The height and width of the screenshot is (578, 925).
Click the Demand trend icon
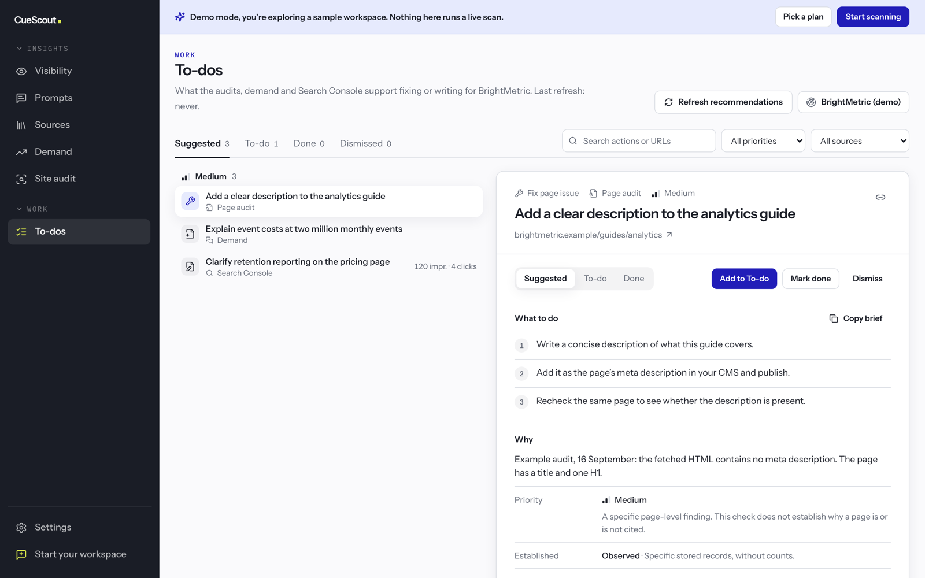click(x=21, y=152)
